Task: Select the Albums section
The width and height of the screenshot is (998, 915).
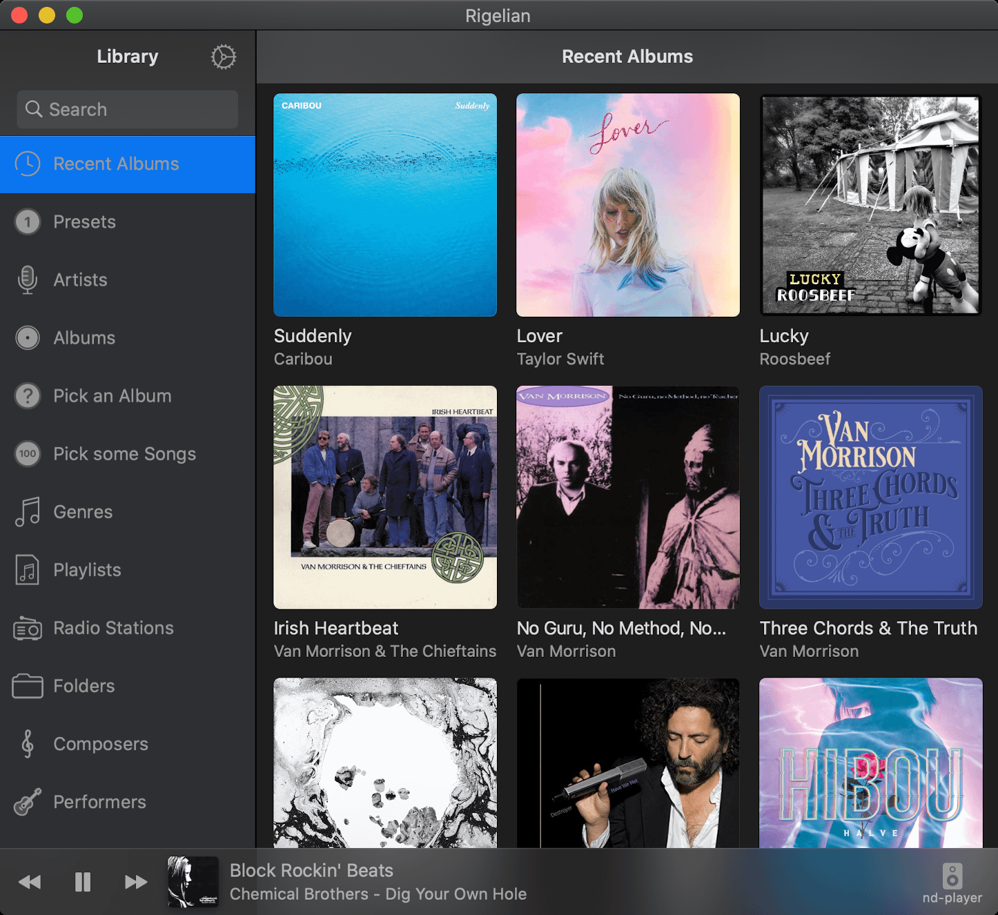Action: pos(84,337)
